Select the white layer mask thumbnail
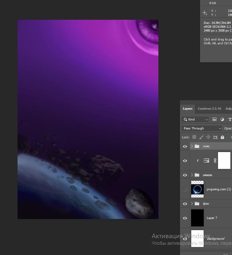The width and height of the screenshot is (232, 255). click(x=224, y=161)
